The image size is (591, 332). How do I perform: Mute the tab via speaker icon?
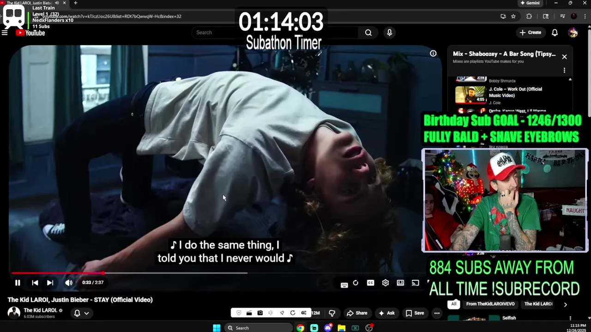pos(57,3)
